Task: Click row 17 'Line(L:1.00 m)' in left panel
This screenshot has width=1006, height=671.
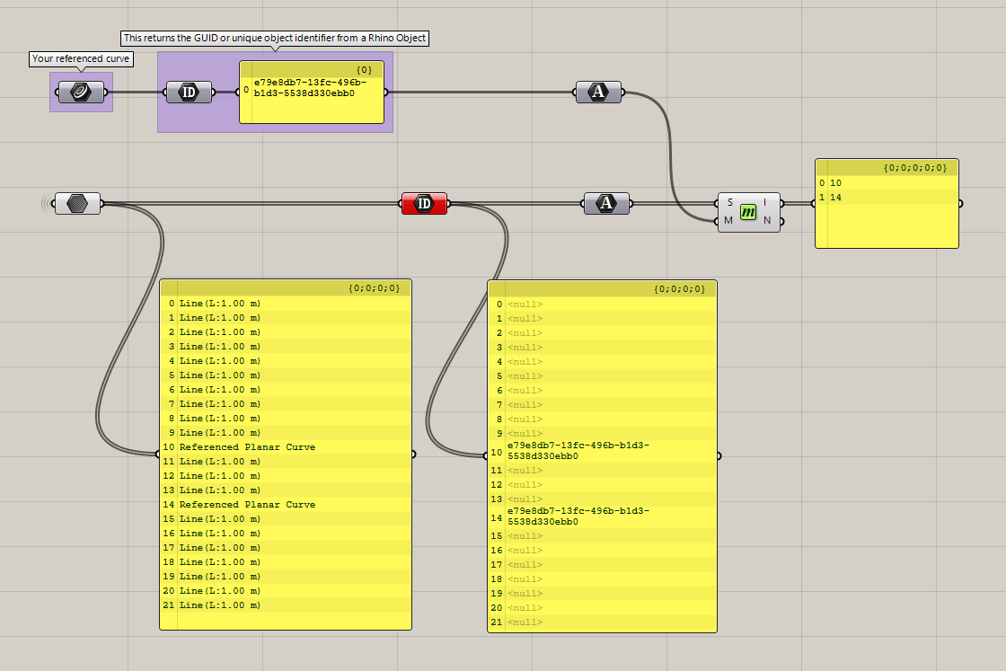Action: pos(286,548)
